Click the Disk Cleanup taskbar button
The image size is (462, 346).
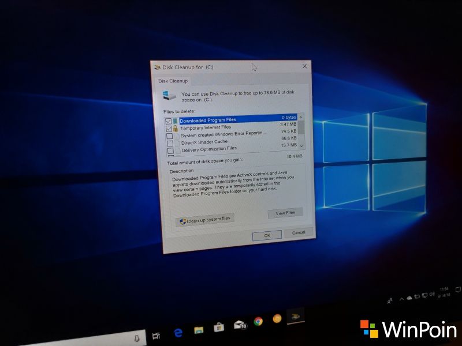pyautogui.click(x=296, y=317)
